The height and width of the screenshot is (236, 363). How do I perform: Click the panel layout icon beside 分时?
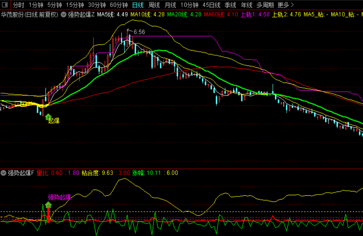[x=5, y=5]
